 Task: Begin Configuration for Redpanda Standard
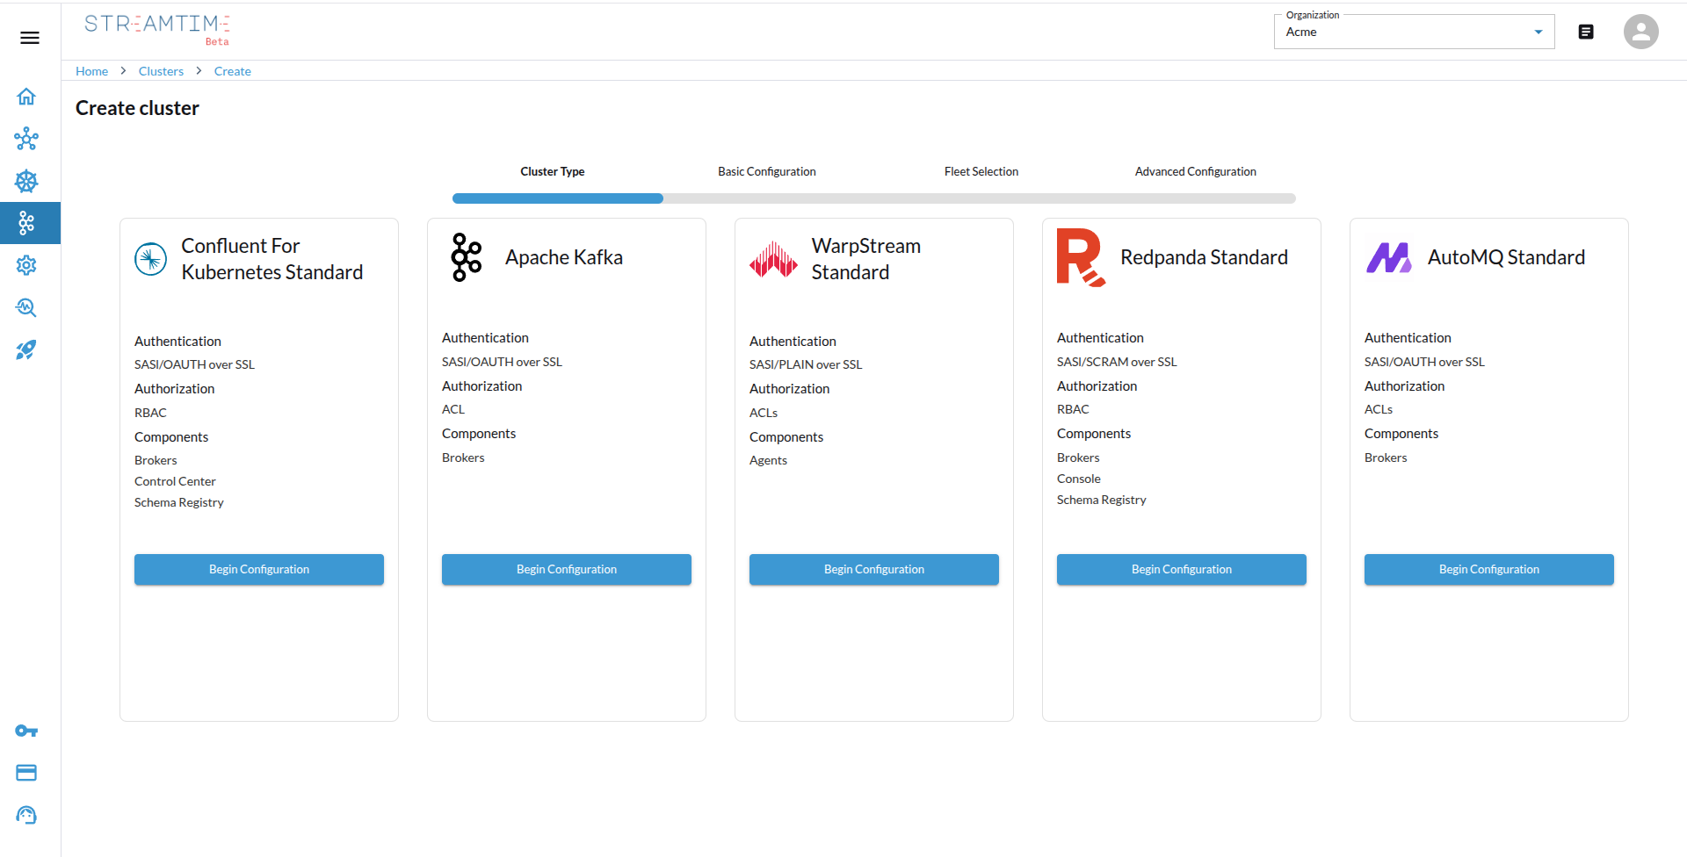tap(1182, 569)
